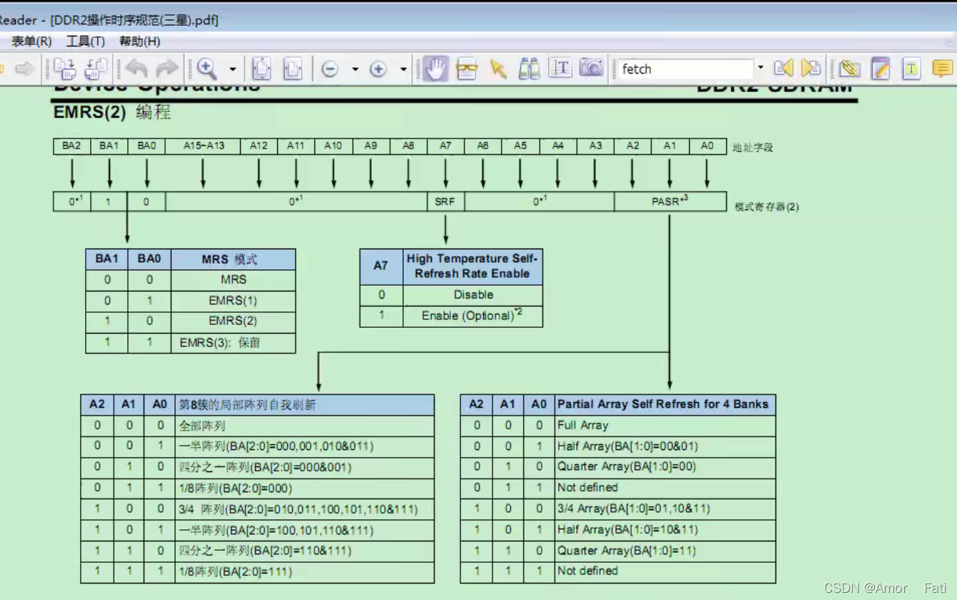
Task: Click the Full Array table row
Action: click(618, 426)
